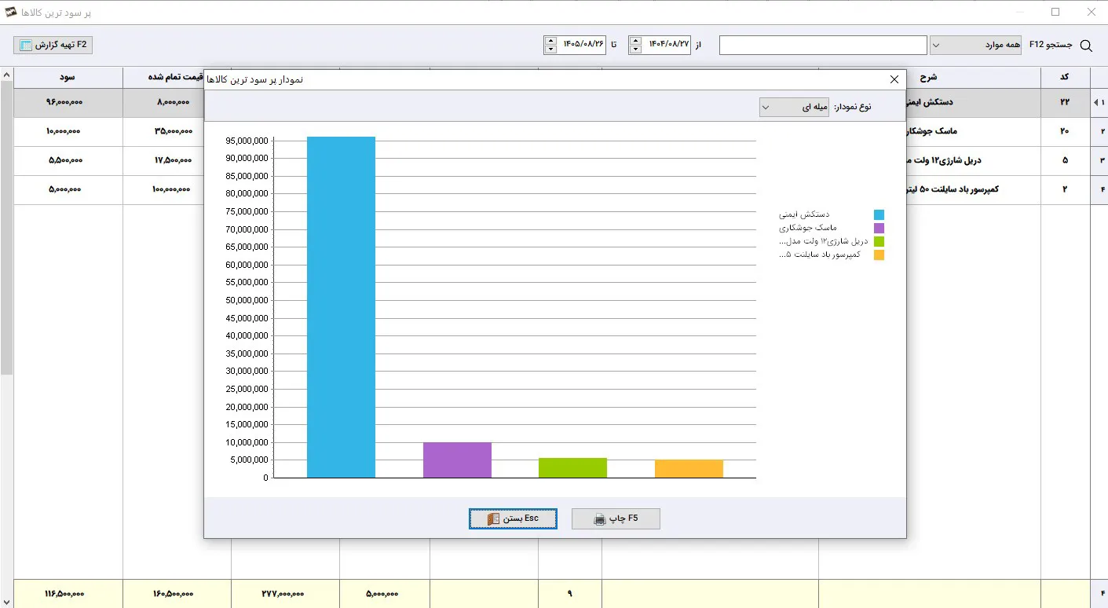Select the table cell with code 20

click(x=1065, y=131)
